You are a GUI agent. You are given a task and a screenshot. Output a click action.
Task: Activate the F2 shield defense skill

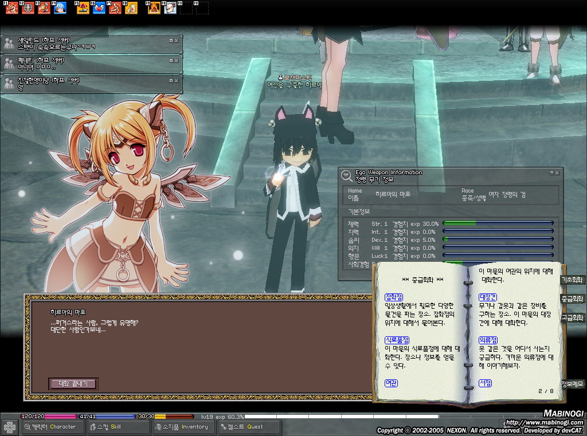28,8
